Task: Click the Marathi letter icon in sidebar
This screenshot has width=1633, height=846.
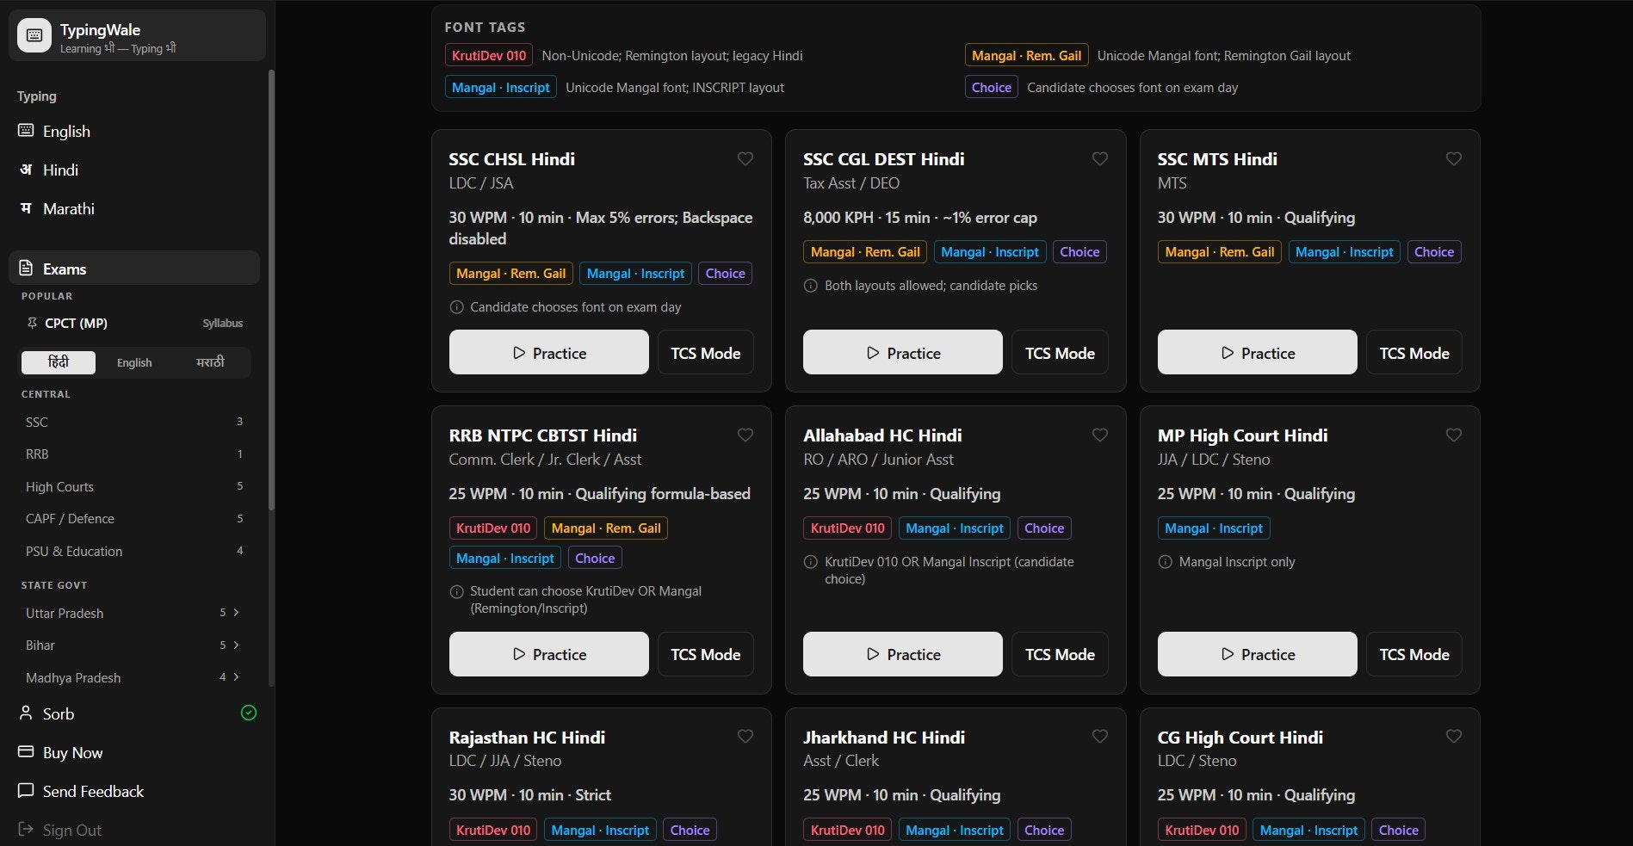Action: coord(26,208)
